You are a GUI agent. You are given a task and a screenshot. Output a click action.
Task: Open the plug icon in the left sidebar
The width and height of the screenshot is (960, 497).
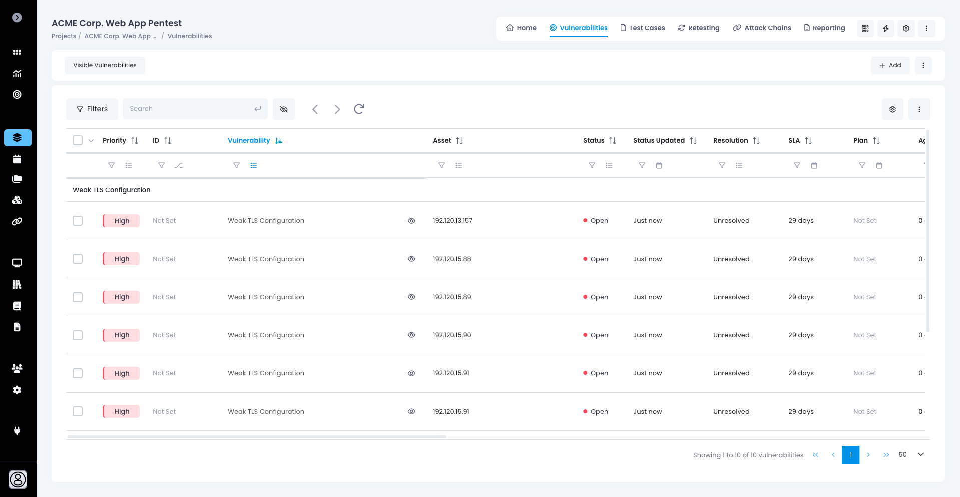click(x=17, y=431)
